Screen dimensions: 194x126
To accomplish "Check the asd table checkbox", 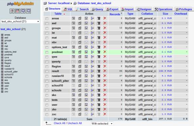I will point(47,24).
